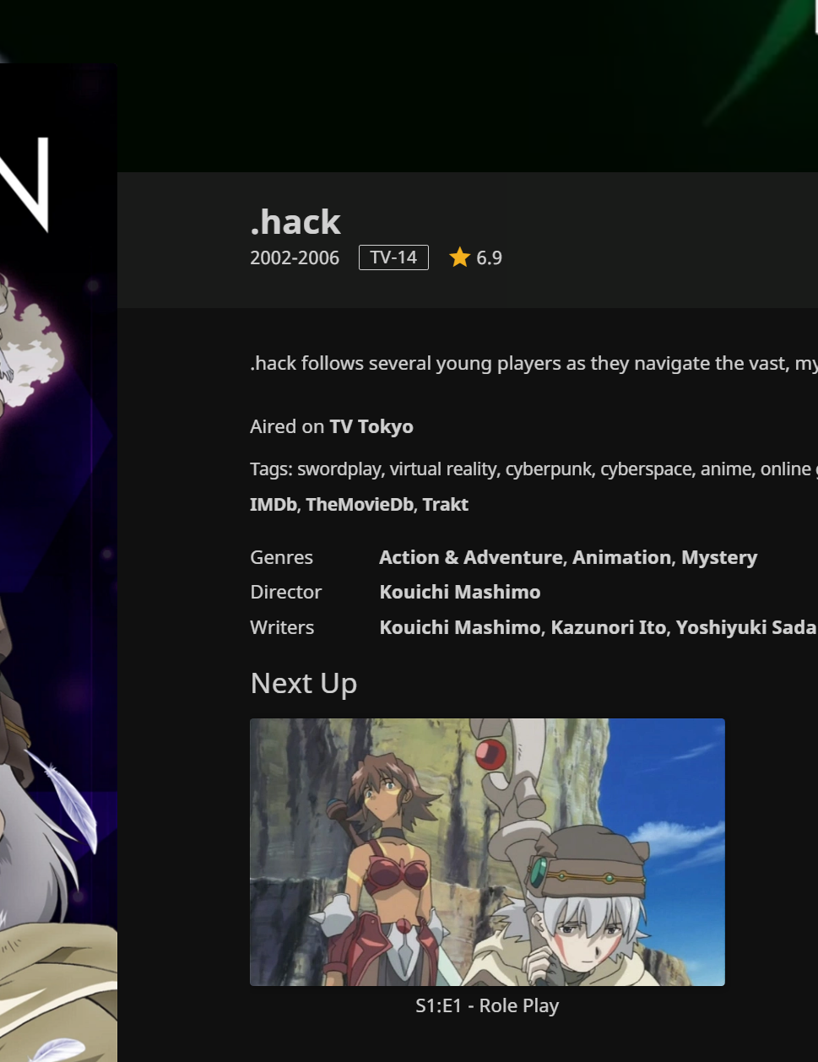Play the Next Up episode thumbnail
This screenshot has width=818, height=1062.
487,852
